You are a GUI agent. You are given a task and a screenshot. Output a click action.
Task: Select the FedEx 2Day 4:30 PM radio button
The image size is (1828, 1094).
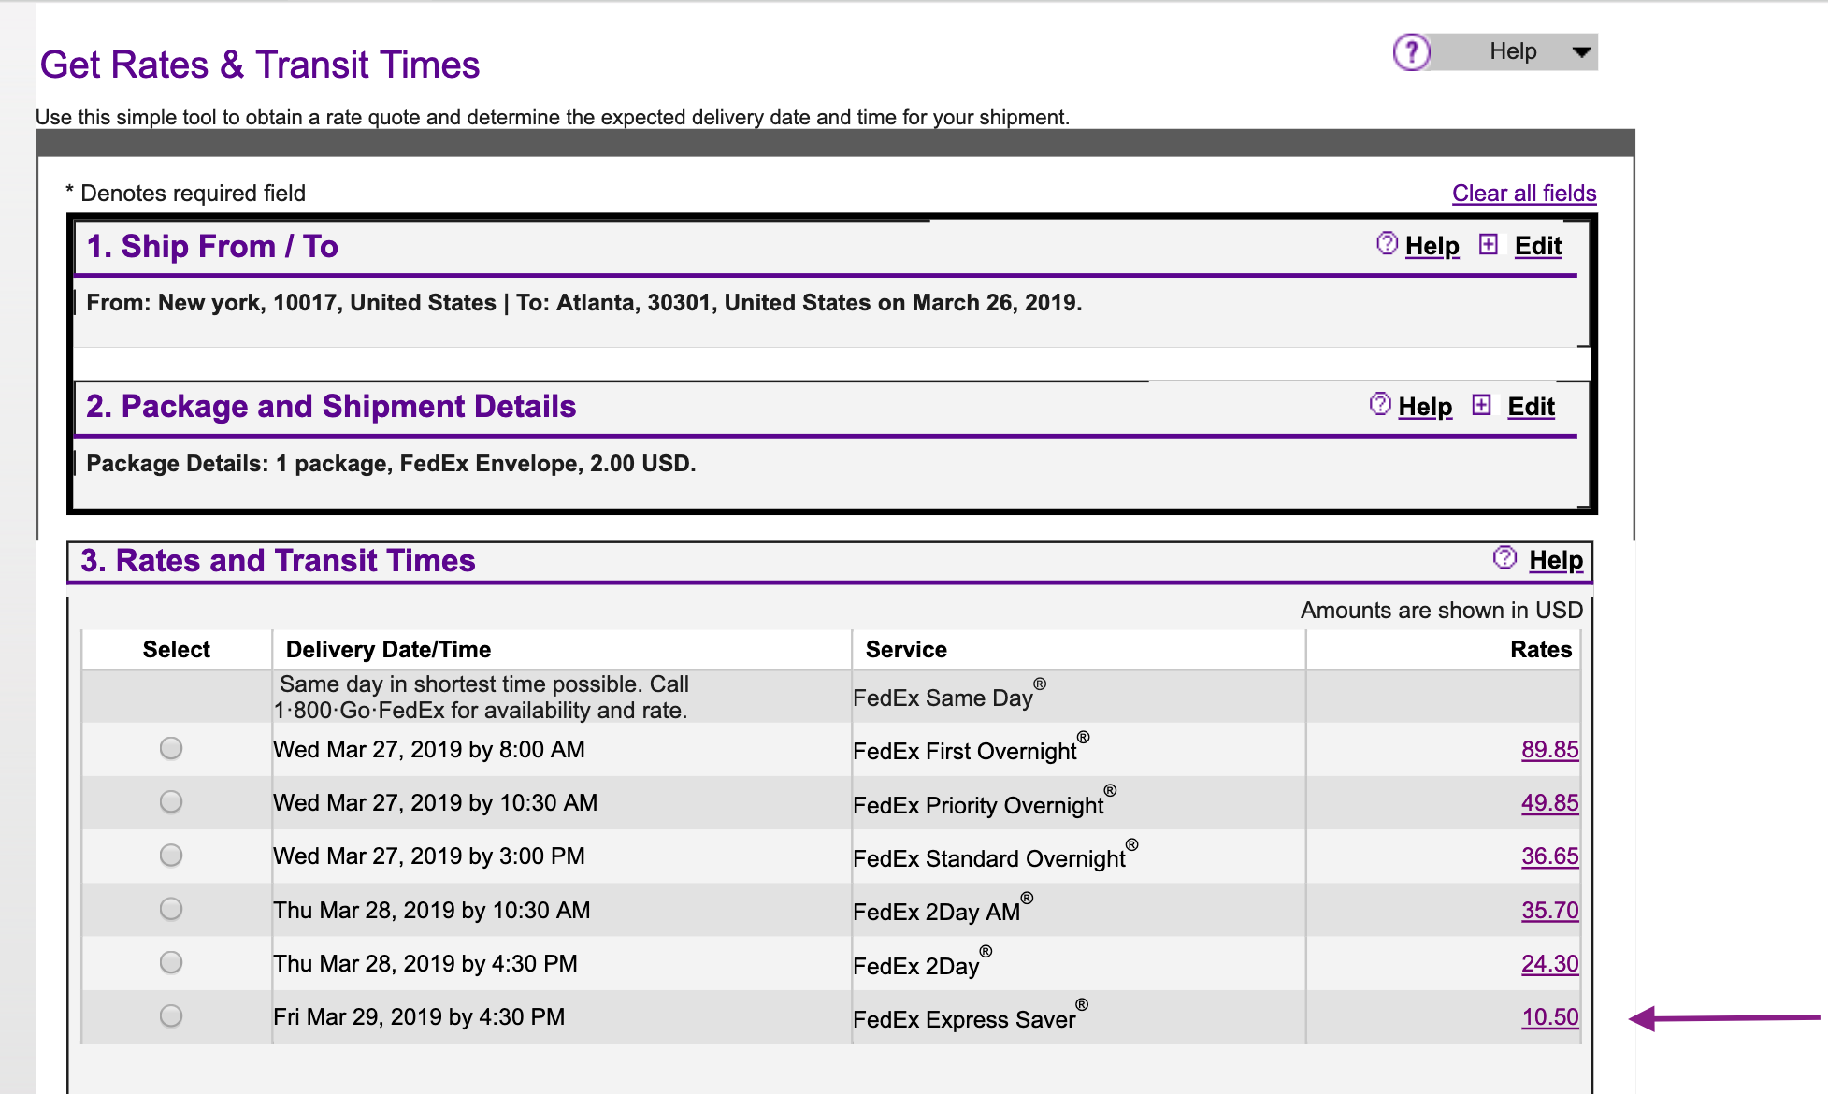click(x=171, y=962)
